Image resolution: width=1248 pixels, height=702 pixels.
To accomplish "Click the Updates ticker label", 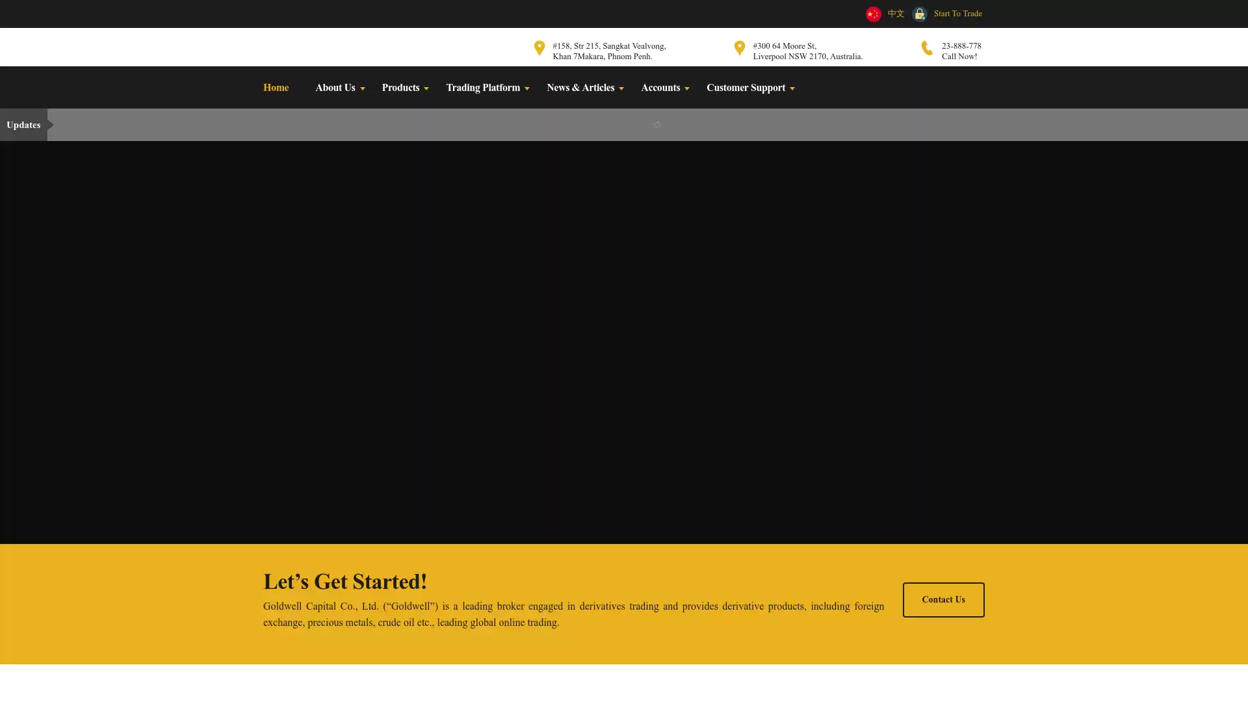I will point(23,125).
